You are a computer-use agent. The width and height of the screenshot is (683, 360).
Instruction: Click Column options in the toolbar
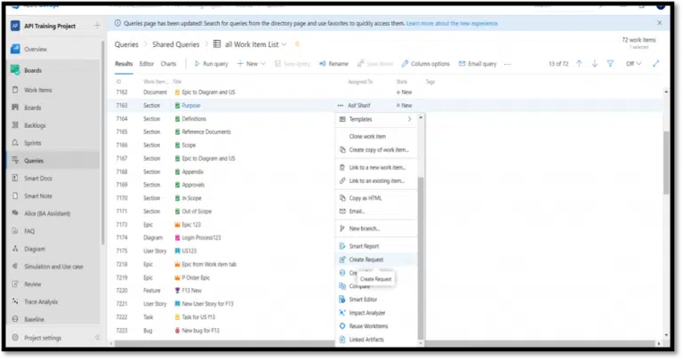point(426,64)
